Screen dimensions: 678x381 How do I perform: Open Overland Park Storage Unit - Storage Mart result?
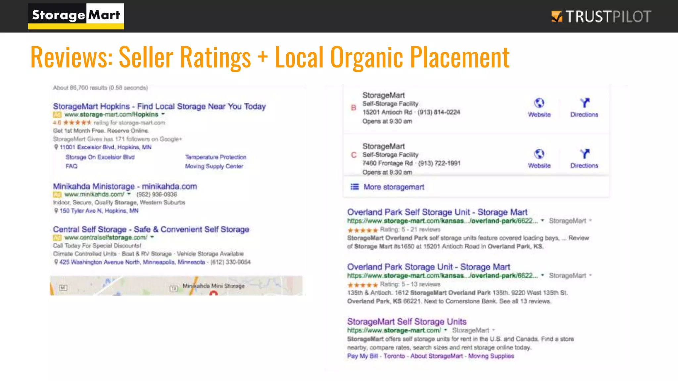click(x=428, y=267)
